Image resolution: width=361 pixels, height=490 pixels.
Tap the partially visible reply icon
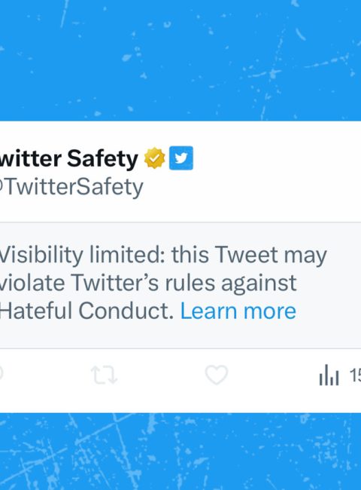tap(1, 374)
